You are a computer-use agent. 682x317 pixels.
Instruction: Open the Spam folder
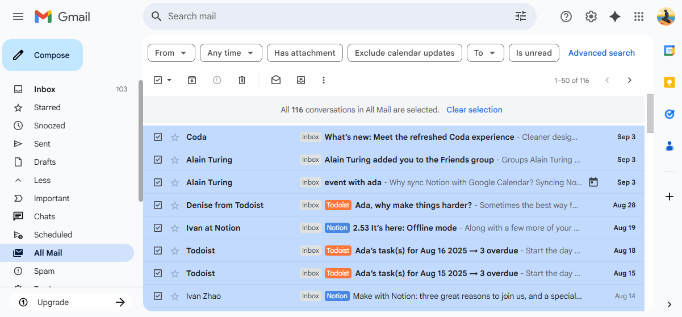pos(68,271)
